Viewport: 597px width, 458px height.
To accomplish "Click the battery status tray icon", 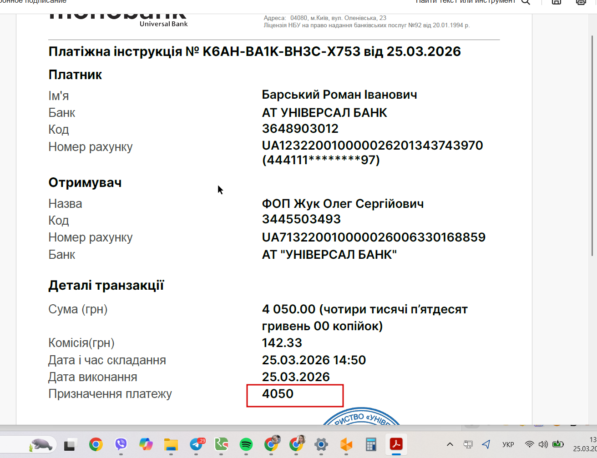I will [558, 444].
